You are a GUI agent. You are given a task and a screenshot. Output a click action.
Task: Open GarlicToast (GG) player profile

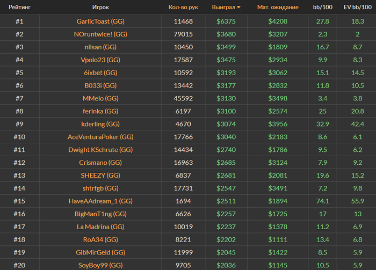(100, 21)
